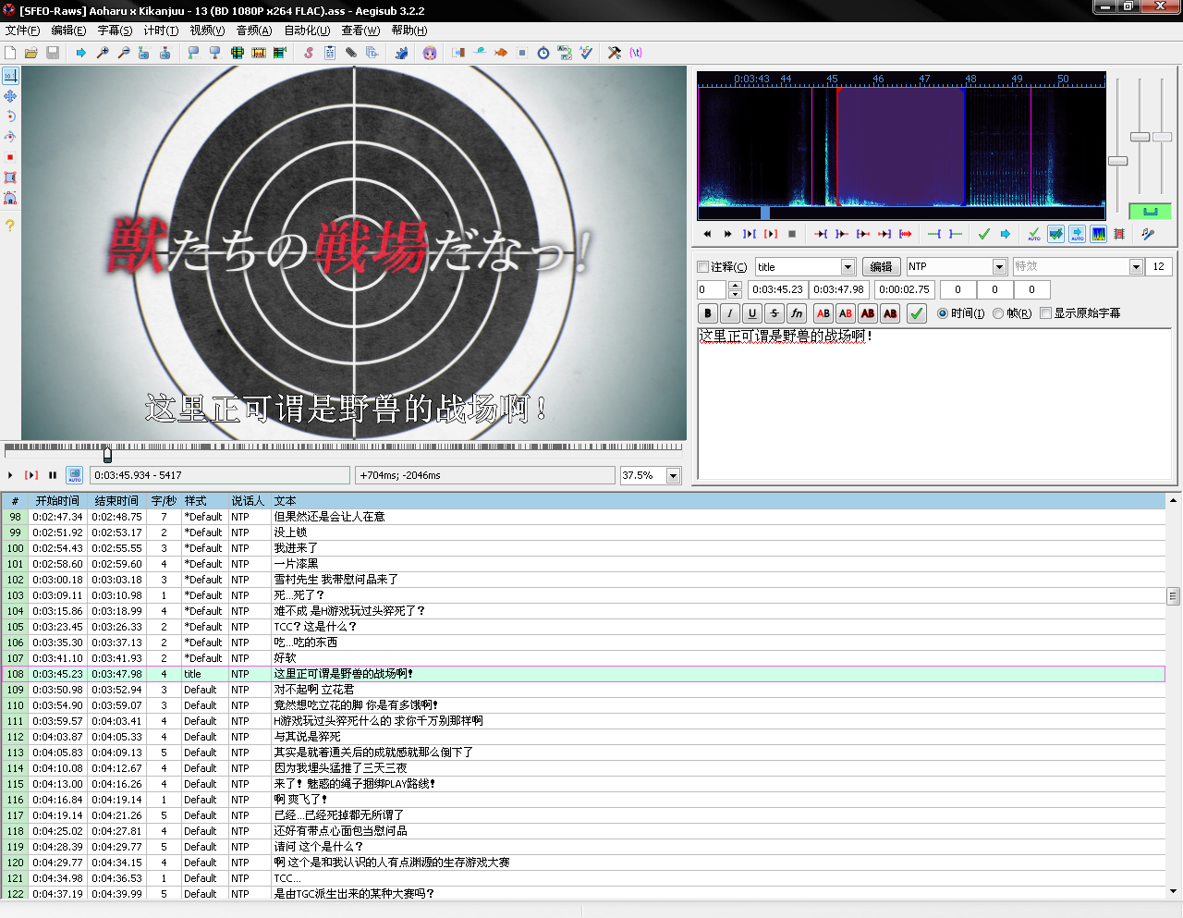
Task: Toggle video auto-scroll button in playback bar
Action: [x=75, y=475]
